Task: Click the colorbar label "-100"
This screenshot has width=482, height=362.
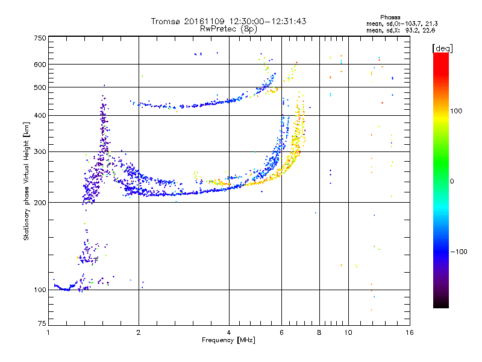Action: (459, 252)
